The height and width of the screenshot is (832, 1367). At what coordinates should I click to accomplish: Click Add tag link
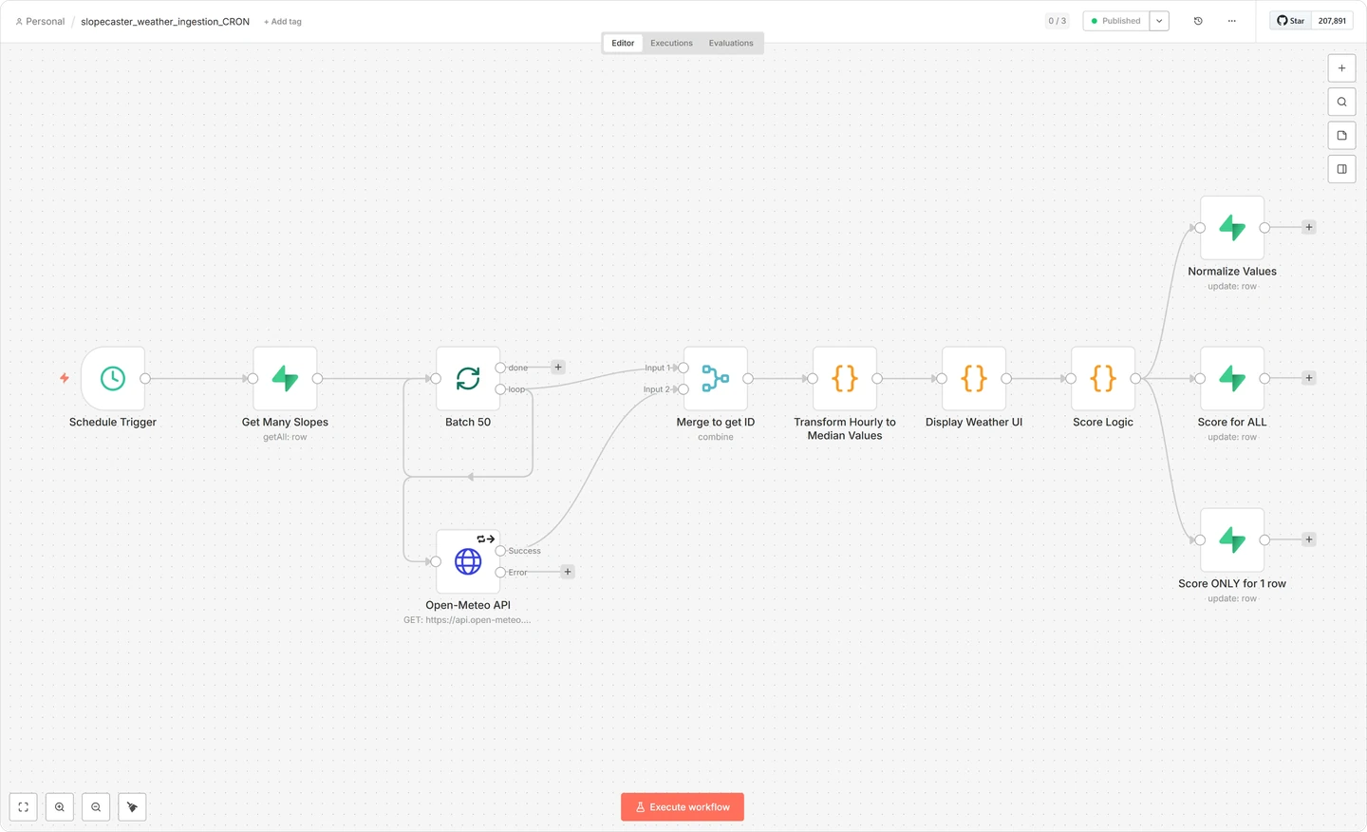pyautogui.click(x=283, y=22)
